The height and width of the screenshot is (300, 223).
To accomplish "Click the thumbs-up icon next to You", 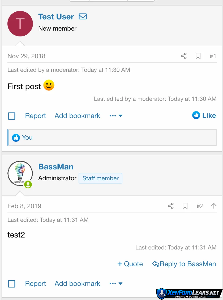I will coord(16,138).
